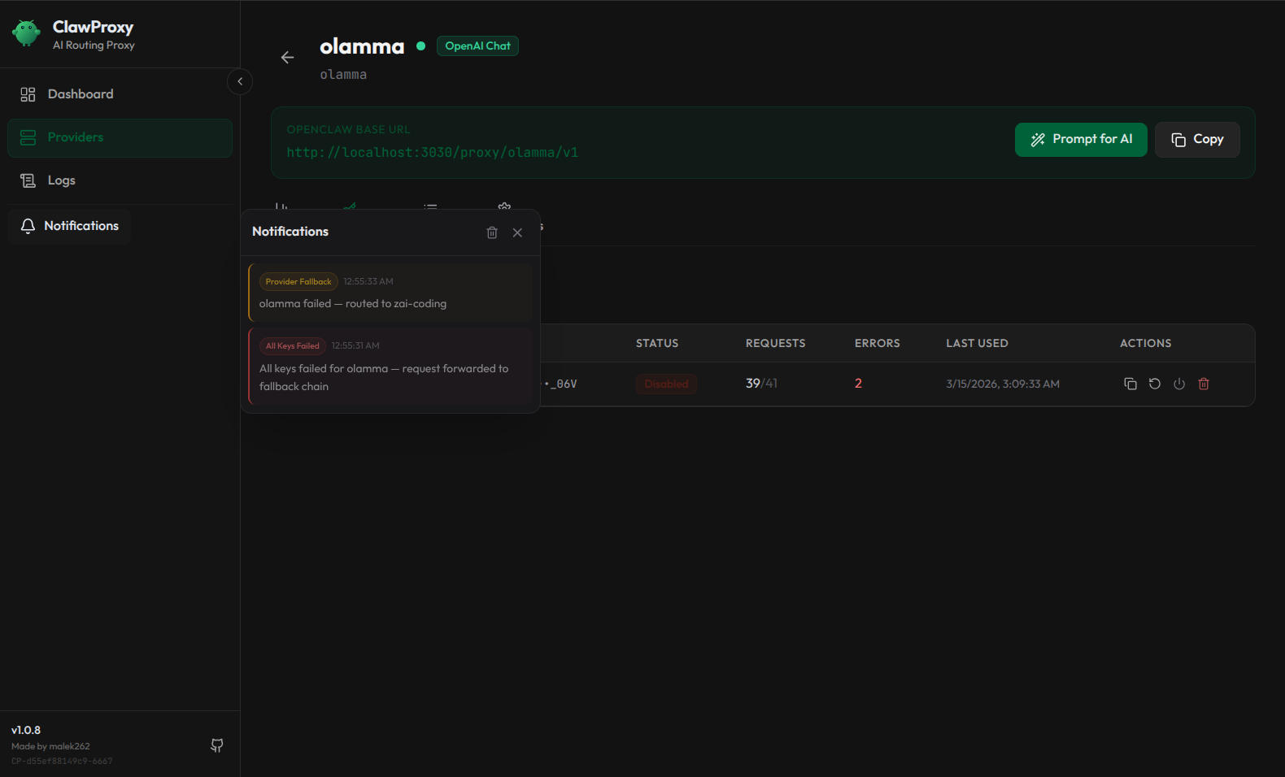Click the v1.0.8 version label

pos(26,731)
